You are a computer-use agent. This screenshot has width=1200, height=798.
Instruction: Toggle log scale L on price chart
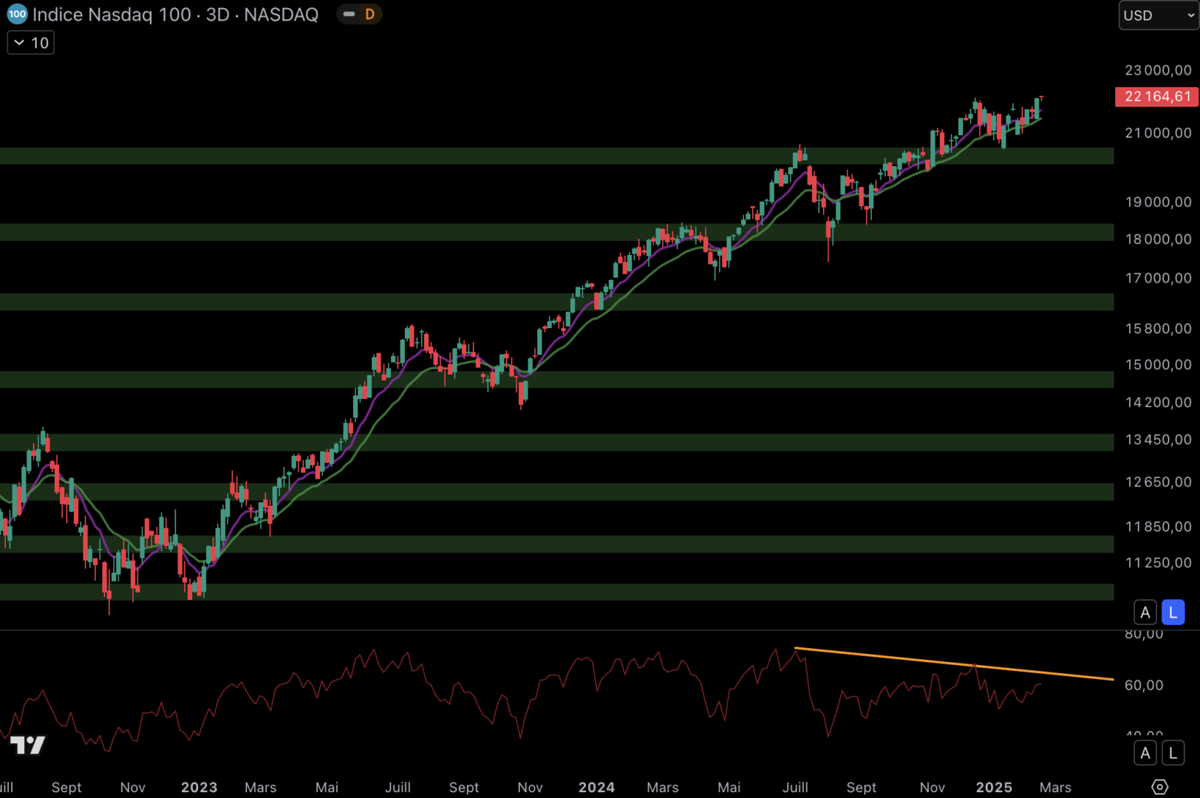[x=1173, y=613]
